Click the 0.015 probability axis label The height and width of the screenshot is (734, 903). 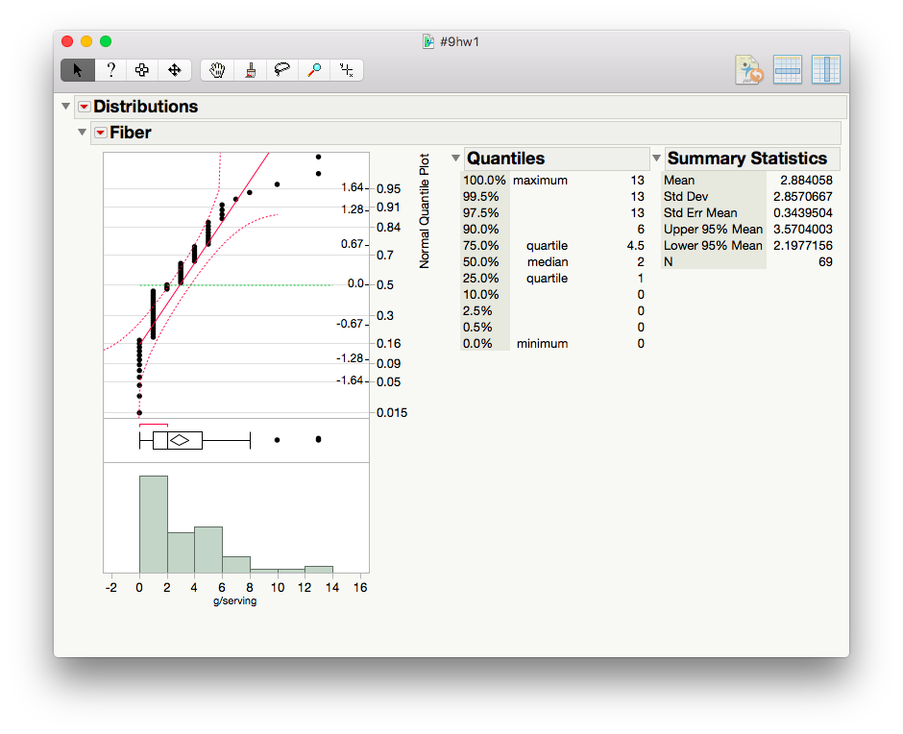click(x=392, y=413)
